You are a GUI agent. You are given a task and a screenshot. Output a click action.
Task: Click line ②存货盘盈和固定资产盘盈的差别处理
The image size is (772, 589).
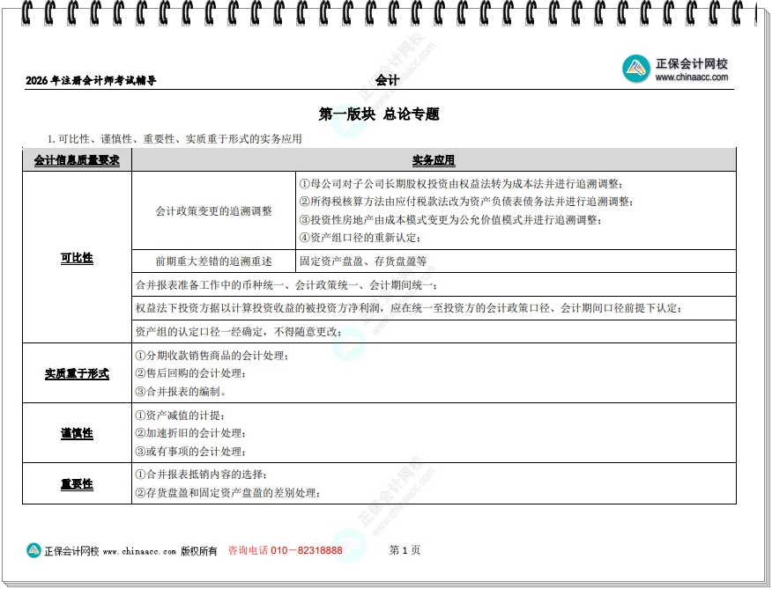click(228, 492)
